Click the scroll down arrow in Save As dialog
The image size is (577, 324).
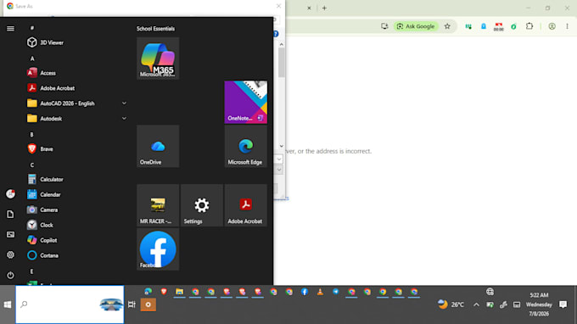coord(282,146)
